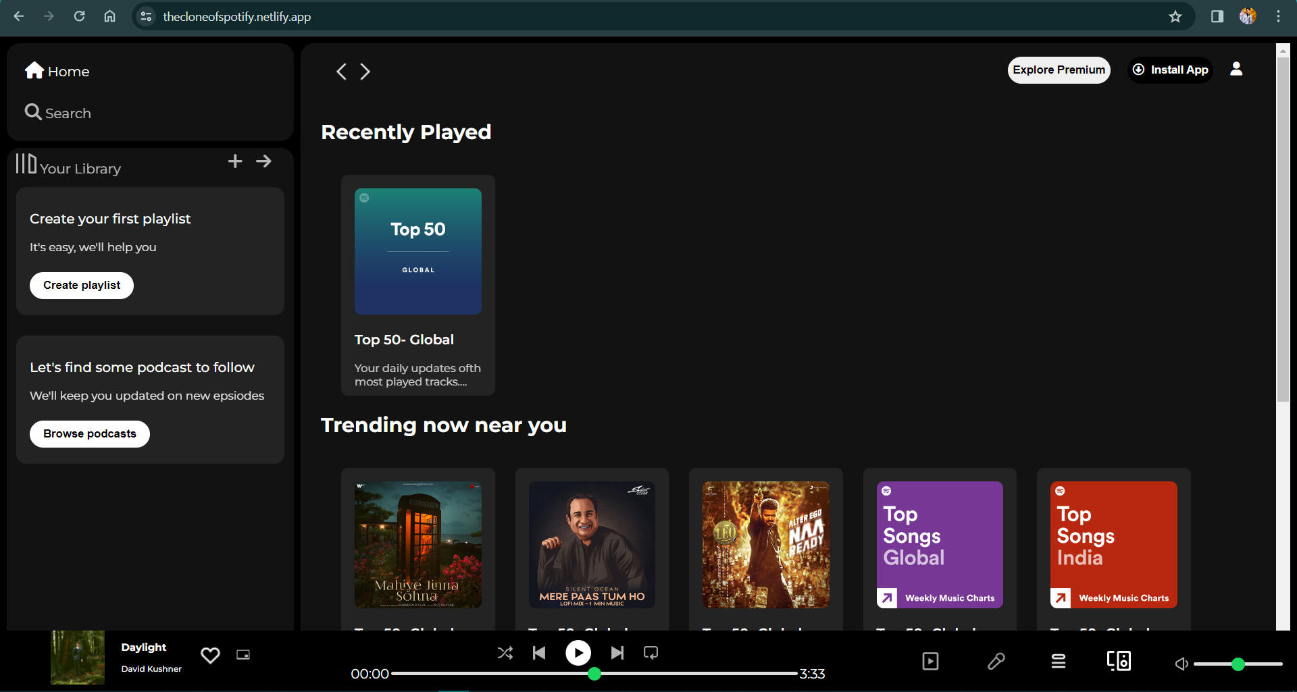Toggle picture-in-picture icon beside heart

243,655
